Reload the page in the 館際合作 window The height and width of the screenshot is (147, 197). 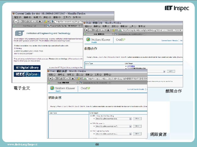point(97,30)
